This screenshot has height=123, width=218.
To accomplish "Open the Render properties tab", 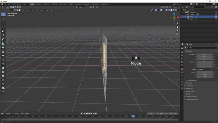I will pyautogui.click(x=182, y=52).
